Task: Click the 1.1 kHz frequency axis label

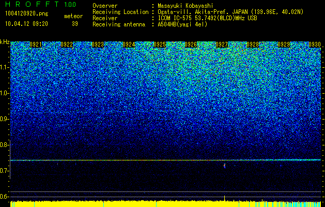Action: click(x=4, y=67)
